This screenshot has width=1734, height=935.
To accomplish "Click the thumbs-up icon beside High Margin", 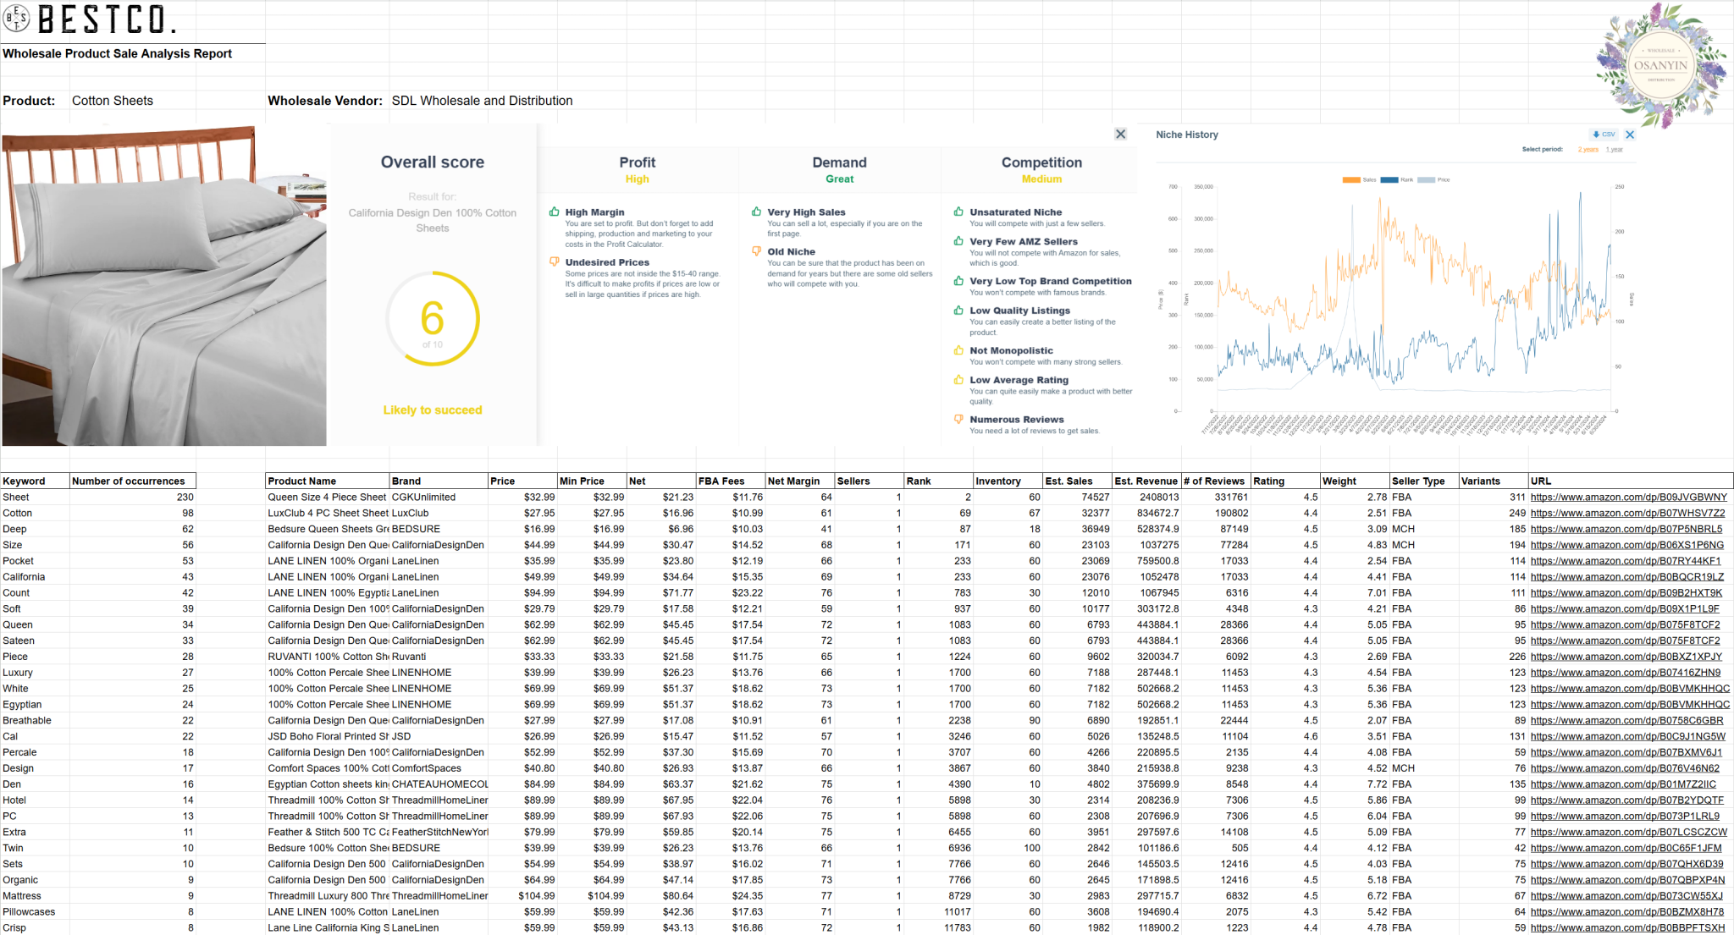I will [554, 212].
